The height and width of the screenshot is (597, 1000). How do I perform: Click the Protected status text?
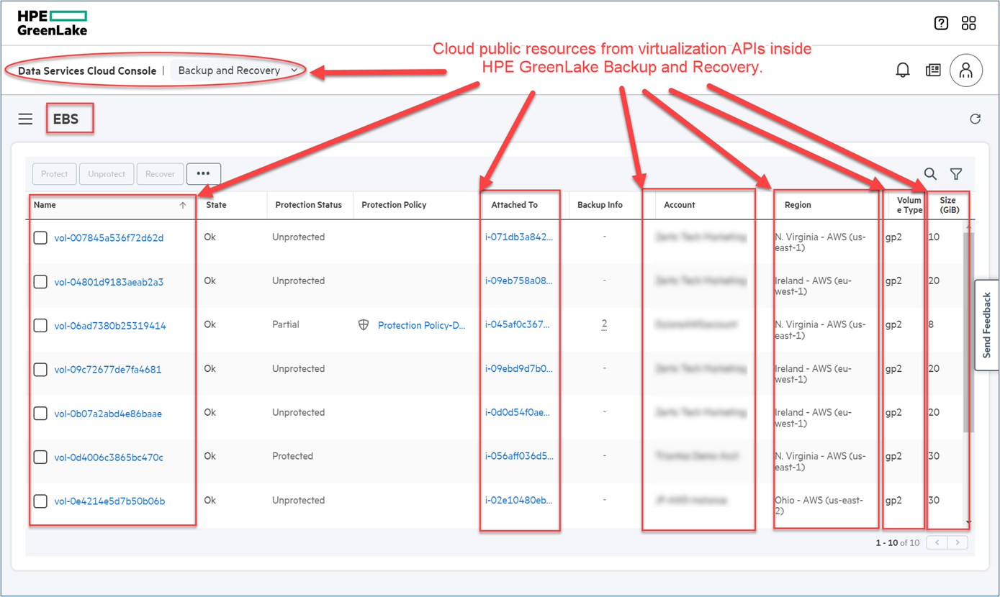pyautogui.click(x=292, y=456)
